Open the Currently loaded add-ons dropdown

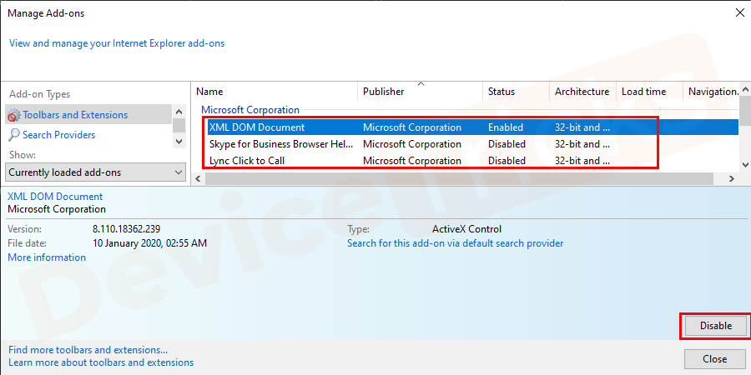[x=96, y=172]
